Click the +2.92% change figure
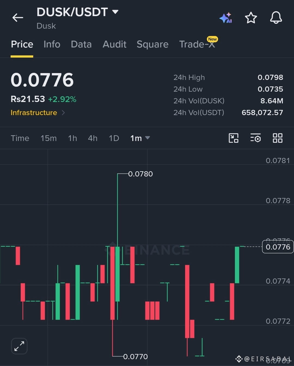The height and width of the screenshot is (366, 294). pyautogui.click(x=62, y=99)
